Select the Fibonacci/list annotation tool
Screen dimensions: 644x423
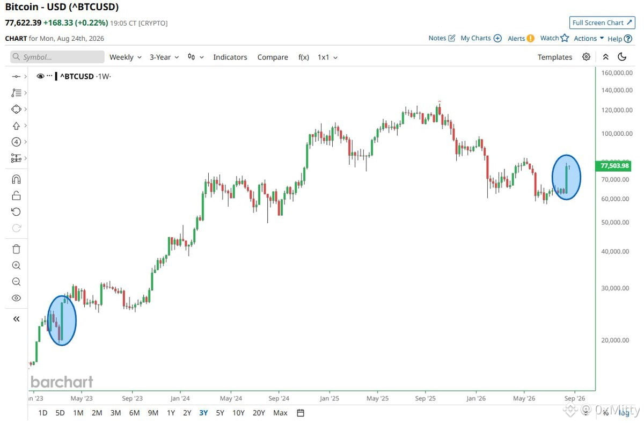[16, 93]
